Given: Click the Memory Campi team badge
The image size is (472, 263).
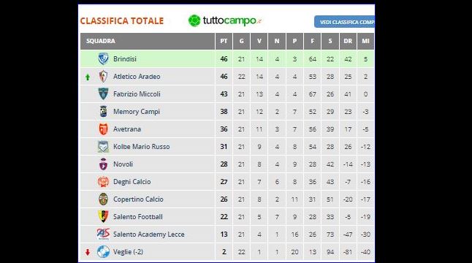Looking at the screenshot, I should (103, 111).
